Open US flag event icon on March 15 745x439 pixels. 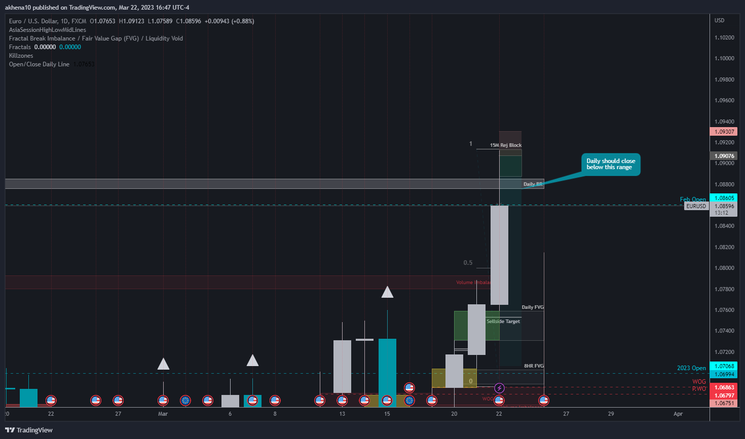coord(387,401)
